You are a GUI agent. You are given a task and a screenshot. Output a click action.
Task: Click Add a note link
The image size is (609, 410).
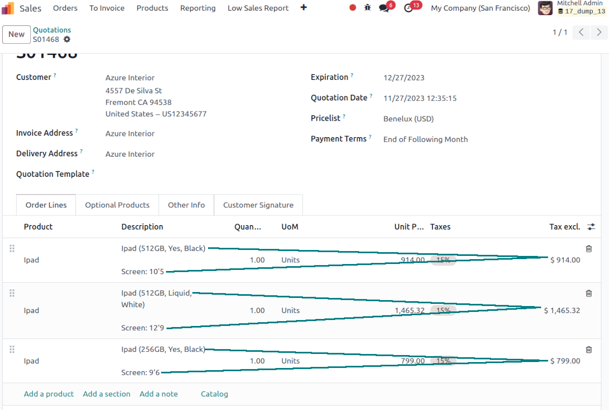(x=158, y=394)
